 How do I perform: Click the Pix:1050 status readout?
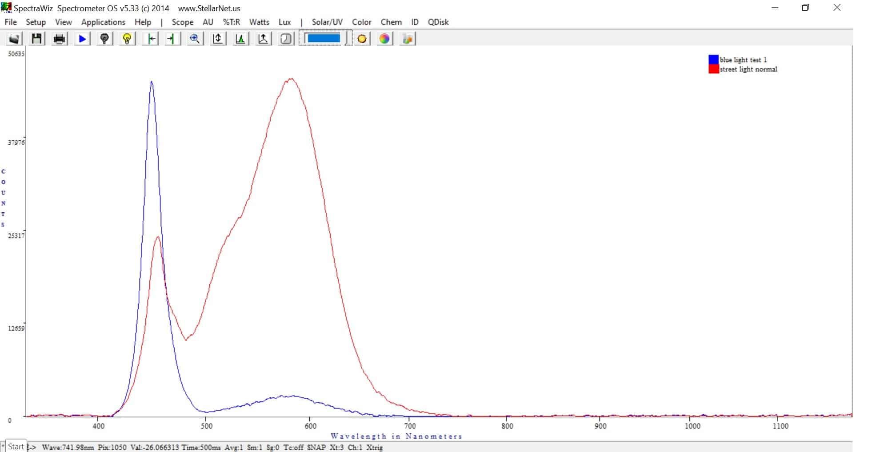coord(112,448)
